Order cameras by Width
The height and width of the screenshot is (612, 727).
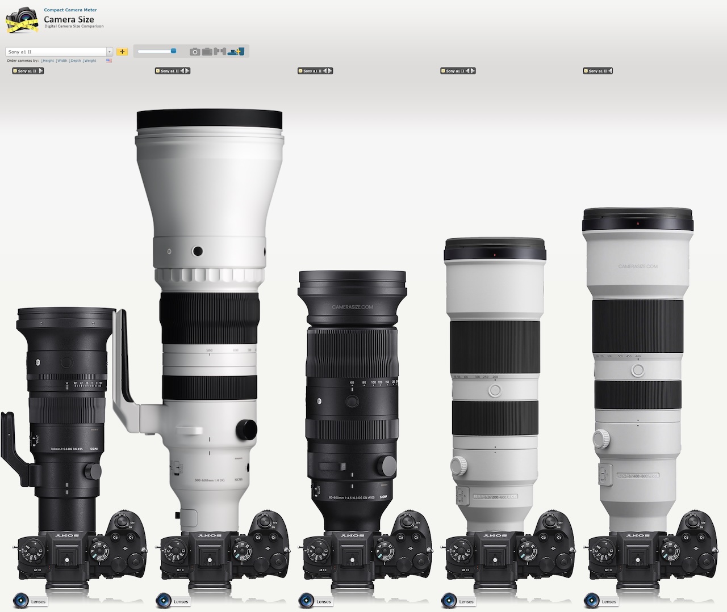(x=61, y=61)
